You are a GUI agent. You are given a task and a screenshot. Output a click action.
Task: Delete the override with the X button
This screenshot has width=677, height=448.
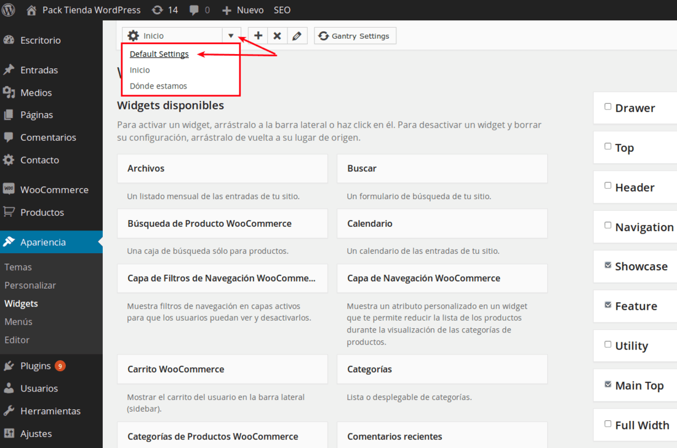[277, 36]
